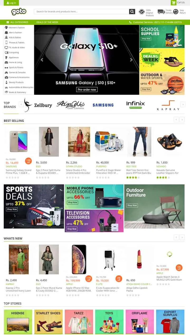Advance the hero banner with right arrow
This screenshot has width=190, height=335.
(131, 60)
